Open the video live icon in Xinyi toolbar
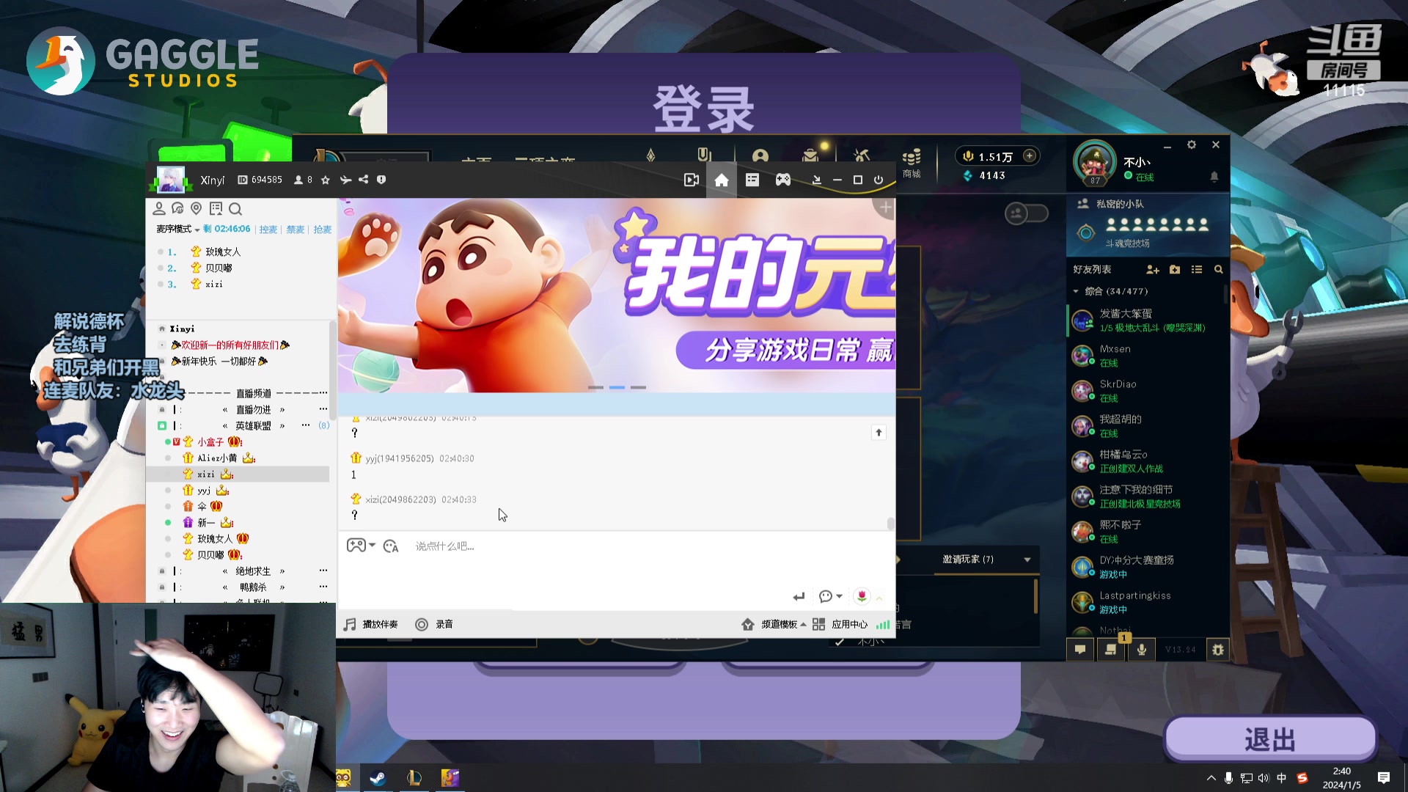This screenshot has width=1408, height=792. point(691,180)
